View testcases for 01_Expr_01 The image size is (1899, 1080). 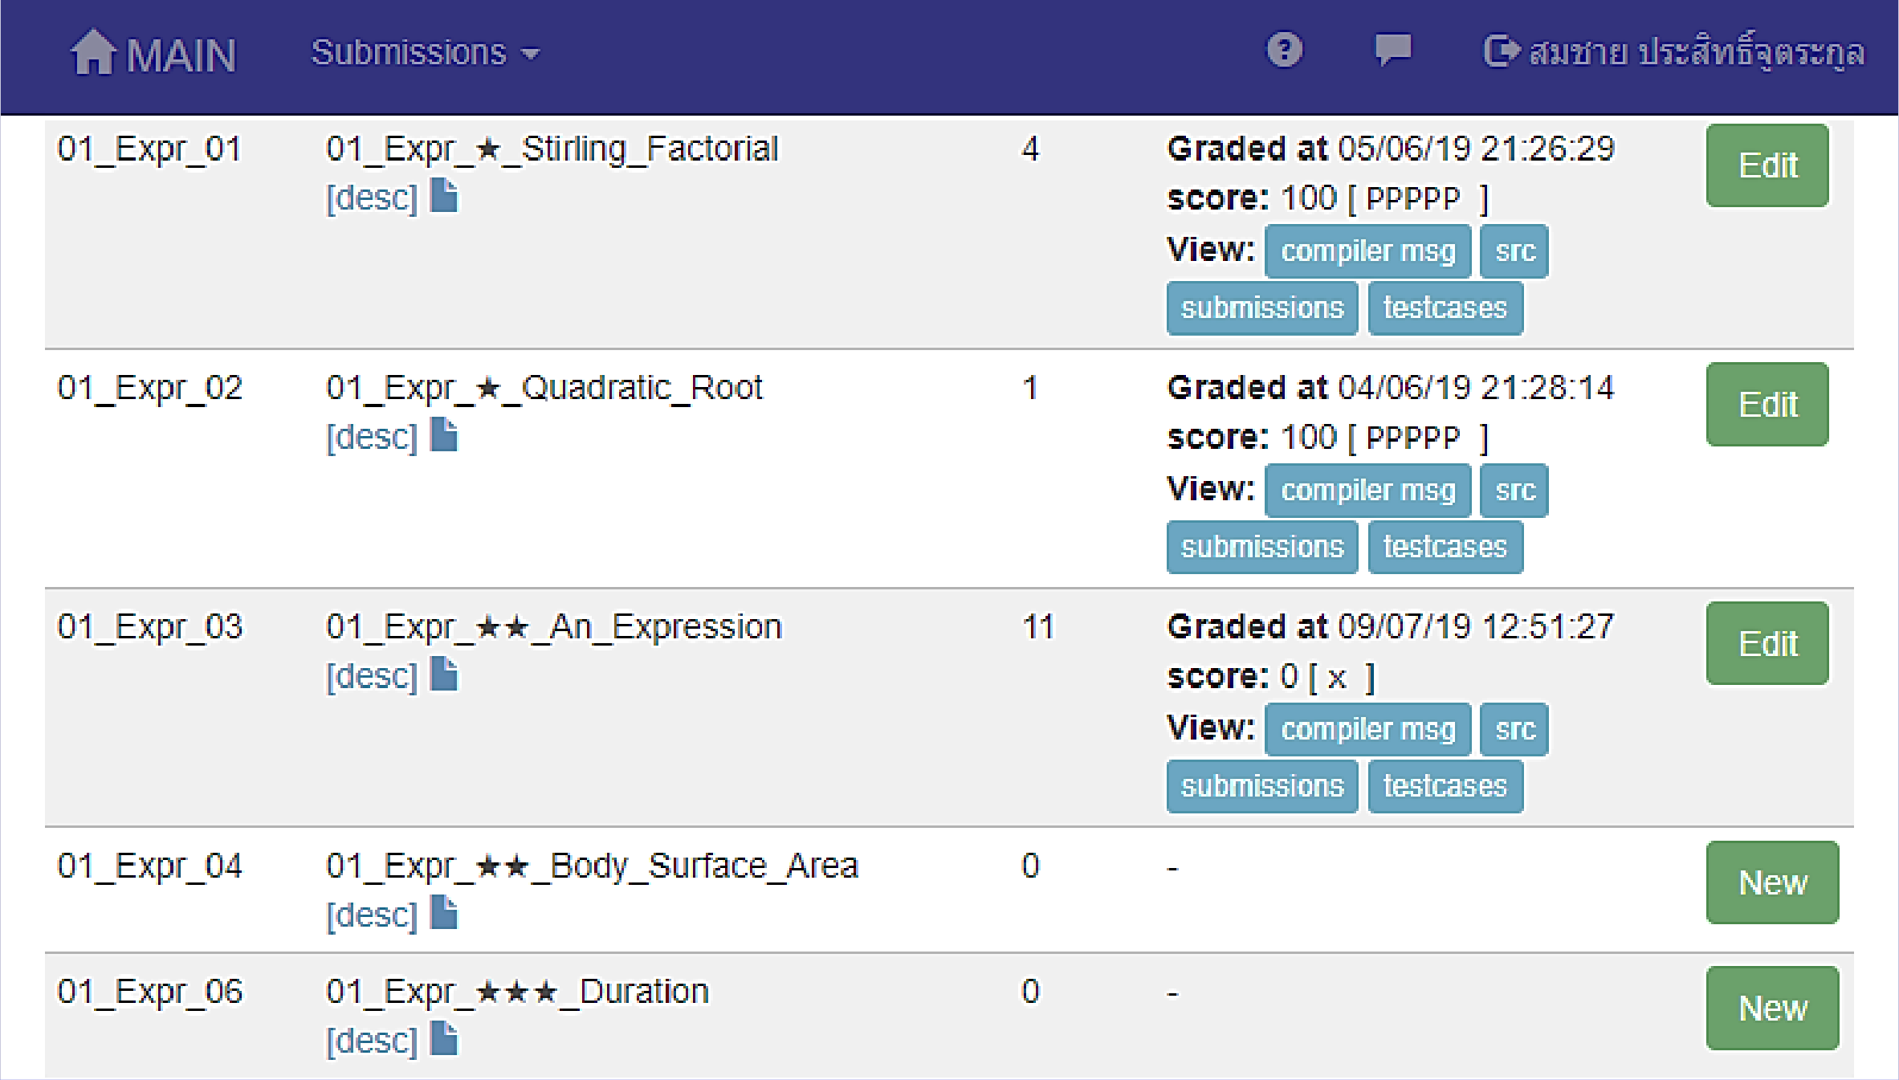[1445, 308]
